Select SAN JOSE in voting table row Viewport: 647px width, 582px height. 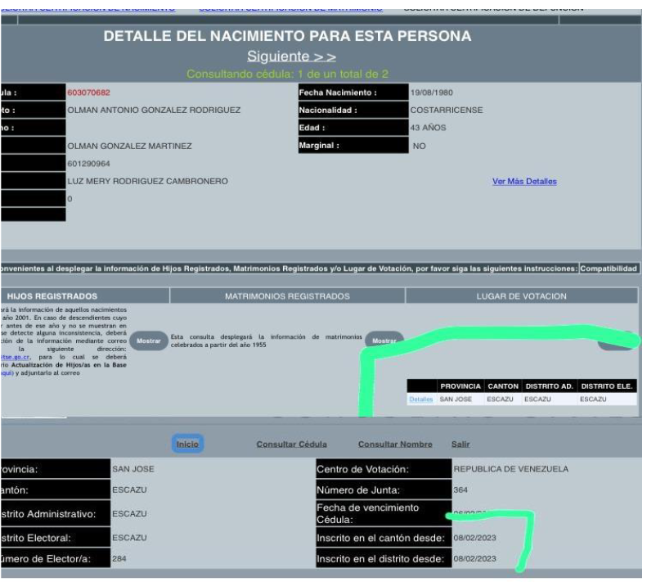click(x=456, y=399)
